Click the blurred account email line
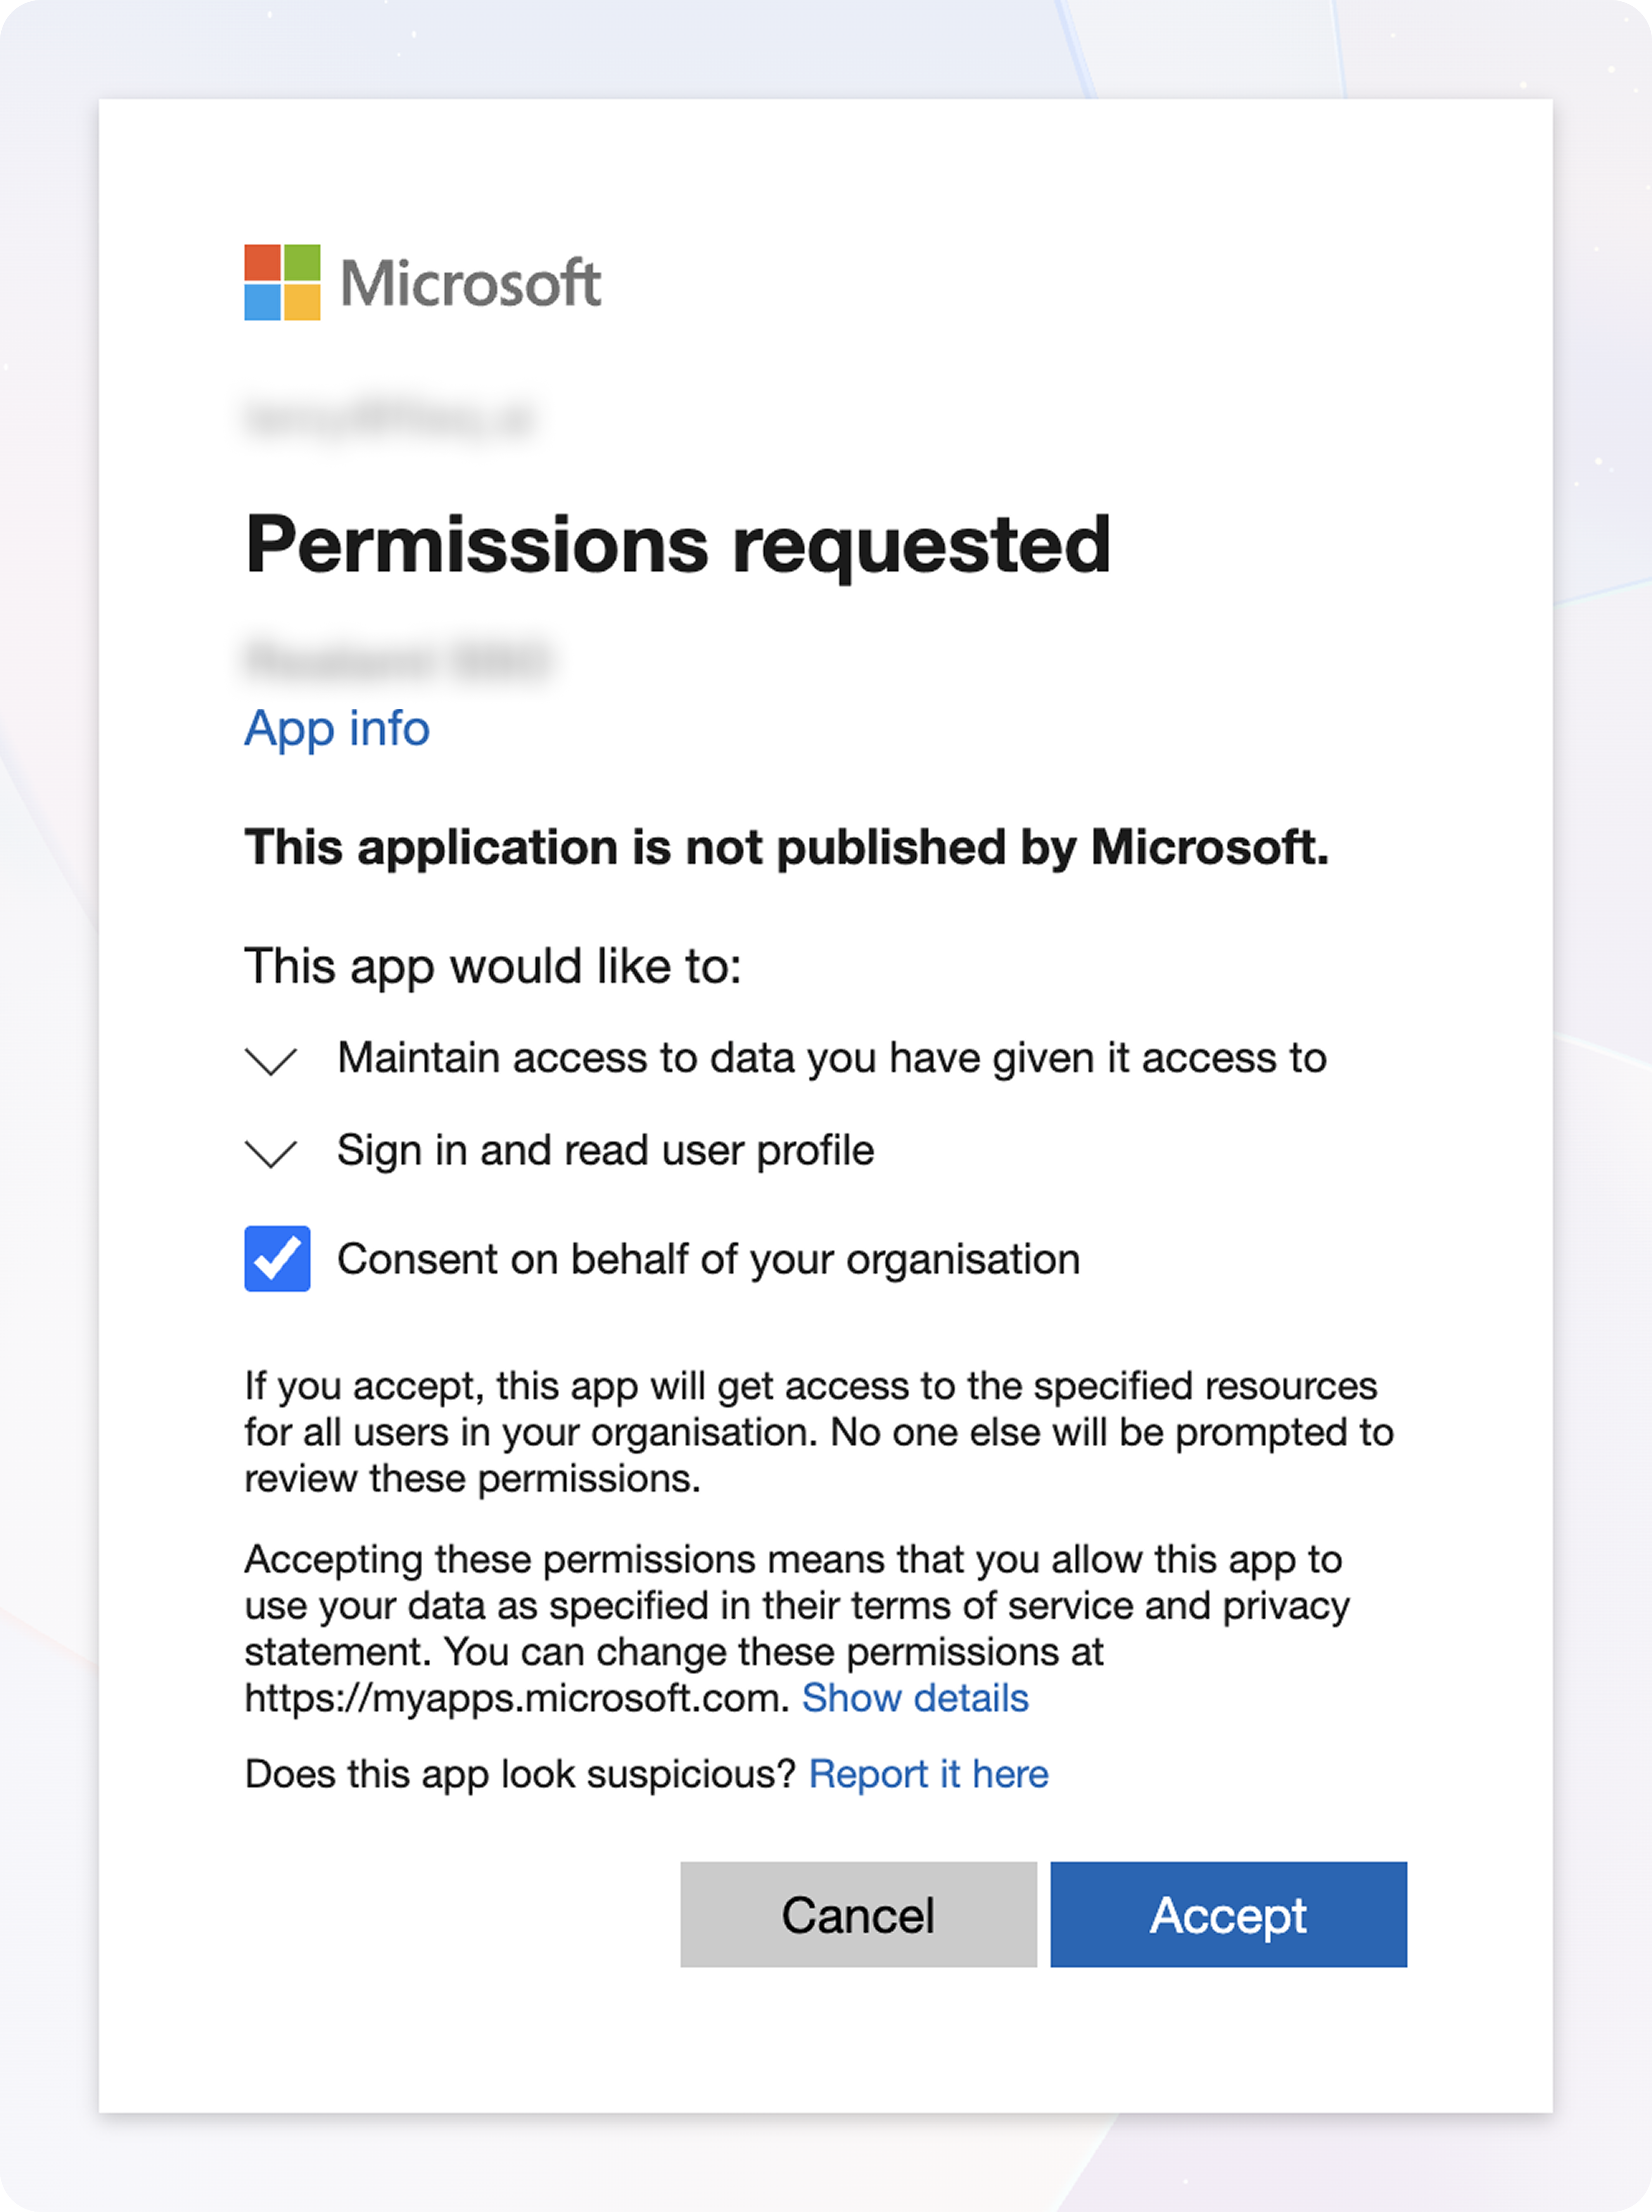1652x2212 pixels. click(390, 418)
